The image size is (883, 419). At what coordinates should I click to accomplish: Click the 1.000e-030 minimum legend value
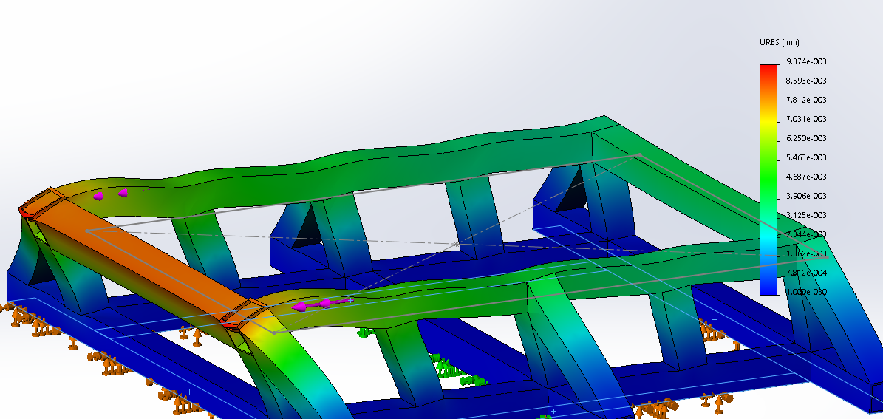[806, 292]
